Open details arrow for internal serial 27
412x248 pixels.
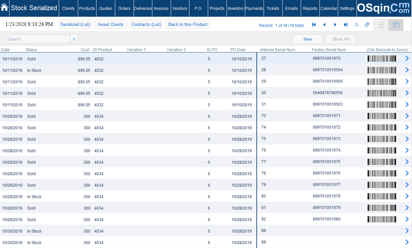click(407, 58)
